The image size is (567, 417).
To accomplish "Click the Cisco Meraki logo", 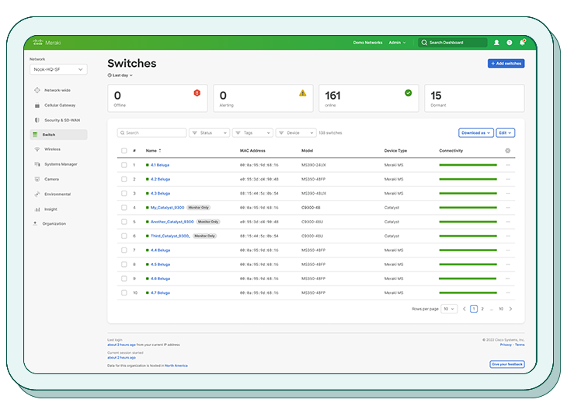I will [47, 42].
